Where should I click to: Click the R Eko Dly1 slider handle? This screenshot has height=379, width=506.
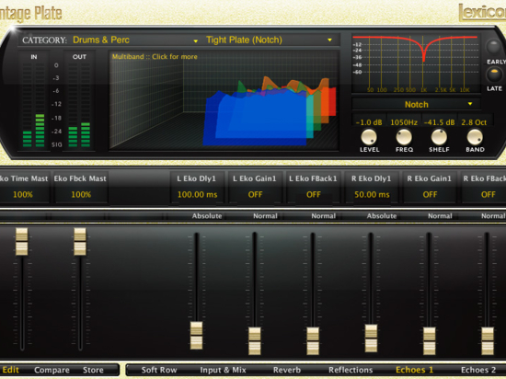[371, 339]
